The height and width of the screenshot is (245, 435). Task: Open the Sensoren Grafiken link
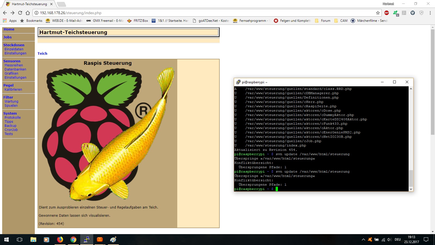click(11, 73)
